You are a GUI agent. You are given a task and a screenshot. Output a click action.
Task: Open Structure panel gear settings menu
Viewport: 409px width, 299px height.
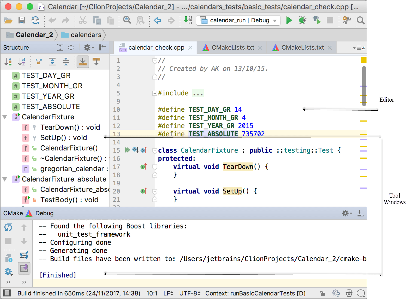pyautogui.click(x=88, y=47)
